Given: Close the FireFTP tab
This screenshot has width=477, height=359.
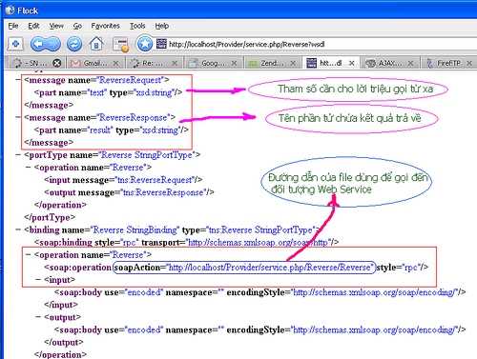Looking at the screenshot, I should [469, 64].
